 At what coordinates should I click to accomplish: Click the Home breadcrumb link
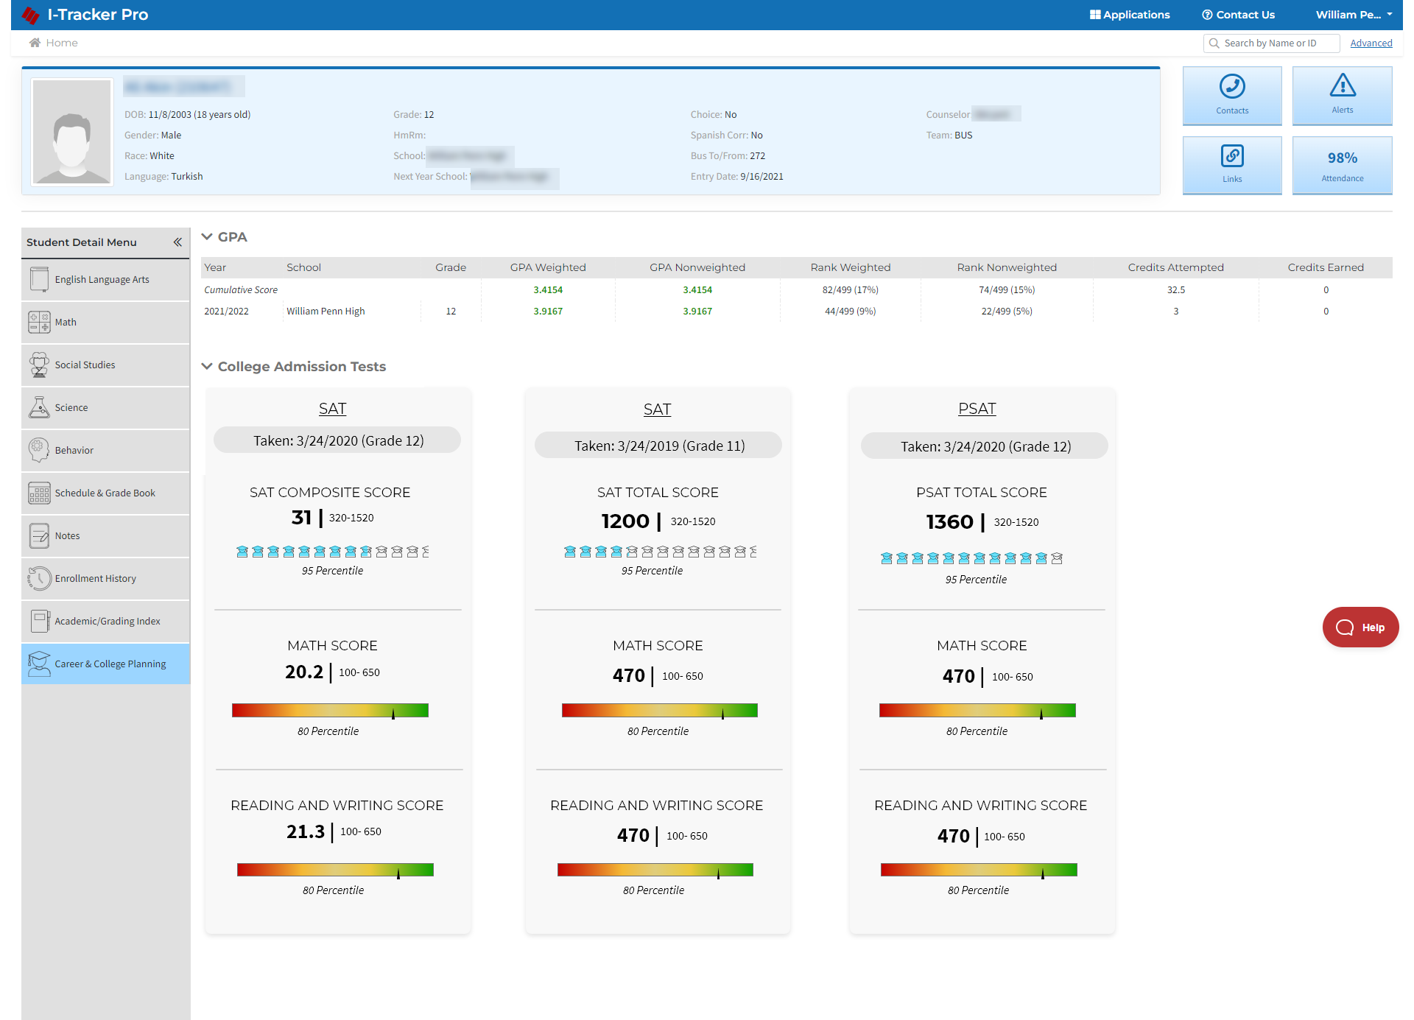coord(62,43)
